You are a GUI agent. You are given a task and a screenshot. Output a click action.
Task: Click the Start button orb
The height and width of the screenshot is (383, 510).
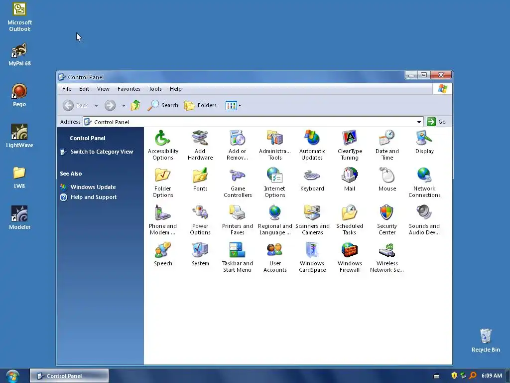point(12,376)
